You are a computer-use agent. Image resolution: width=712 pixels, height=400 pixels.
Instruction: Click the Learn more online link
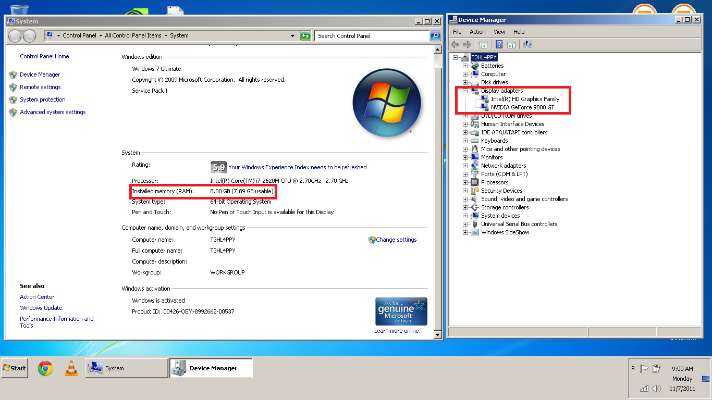click(x=399, y=331)
